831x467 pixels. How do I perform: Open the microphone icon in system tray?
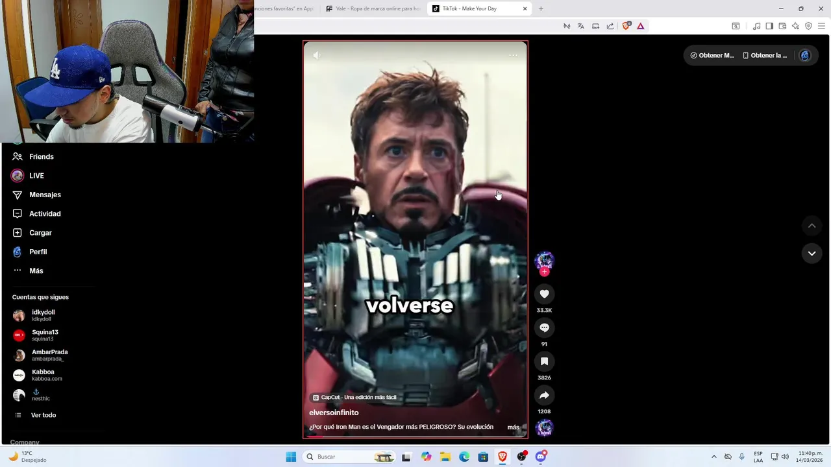pyautogui.click(x=741, y=457)
